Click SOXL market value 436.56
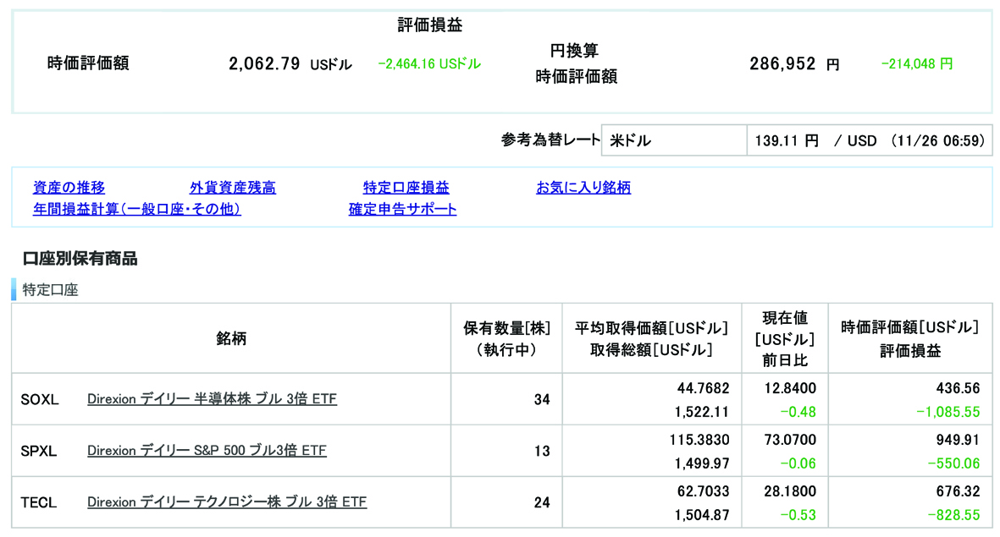 coord(958,388)
